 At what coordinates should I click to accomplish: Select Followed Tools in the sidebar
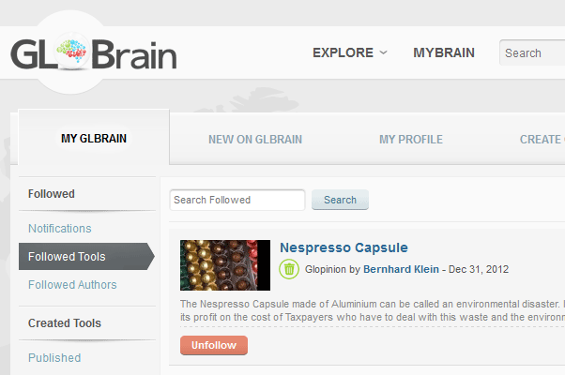[86, 256]
